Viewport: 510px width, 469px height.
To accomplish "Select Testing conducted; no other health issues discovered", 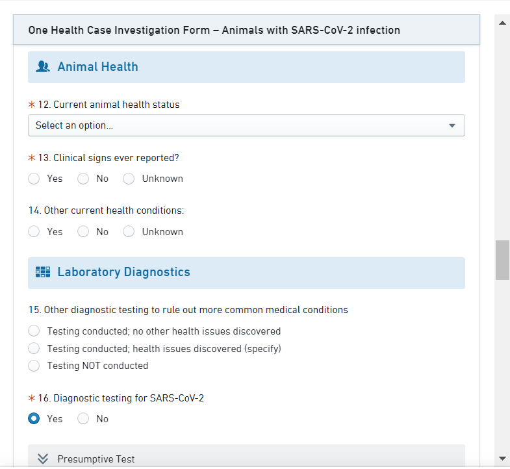I will pos(34,331).
